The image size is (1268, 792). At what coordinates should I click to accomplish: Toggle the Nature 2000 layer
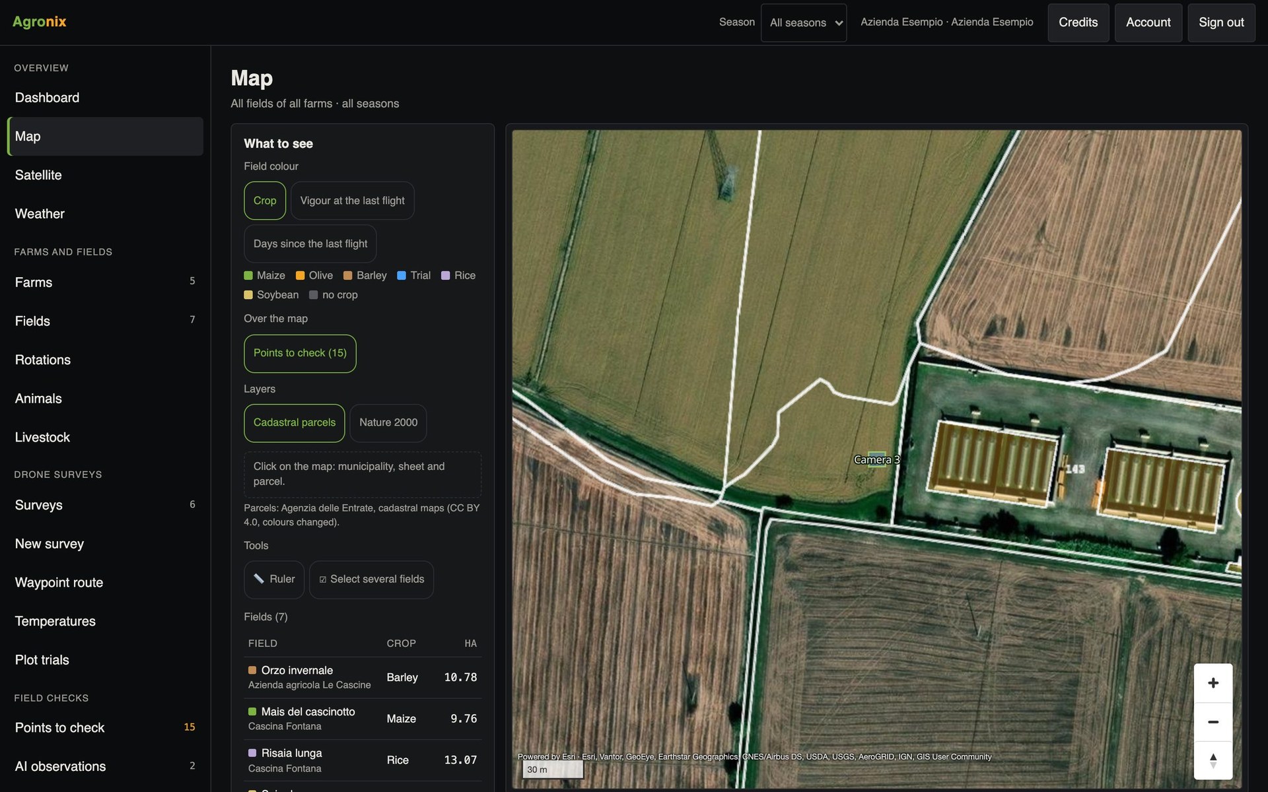click(388, 422)
